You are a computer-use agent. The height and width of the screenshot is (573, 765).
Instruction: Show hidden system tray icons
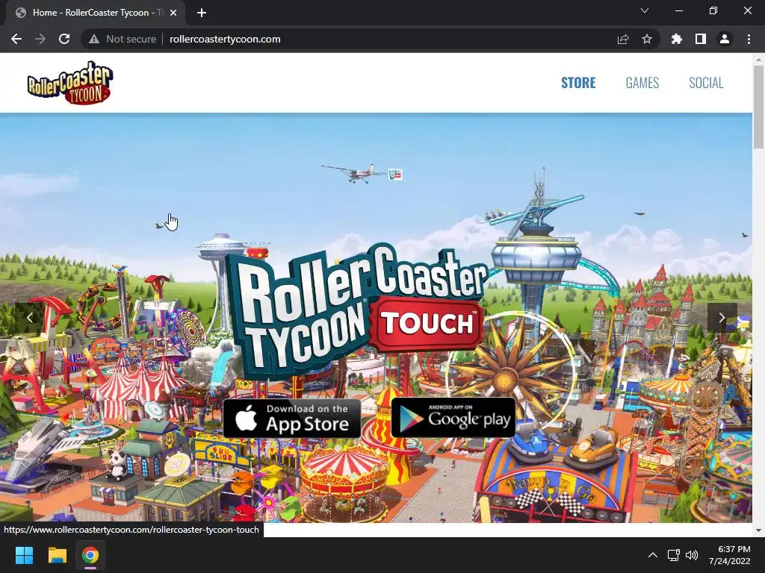tap(652, 555)
